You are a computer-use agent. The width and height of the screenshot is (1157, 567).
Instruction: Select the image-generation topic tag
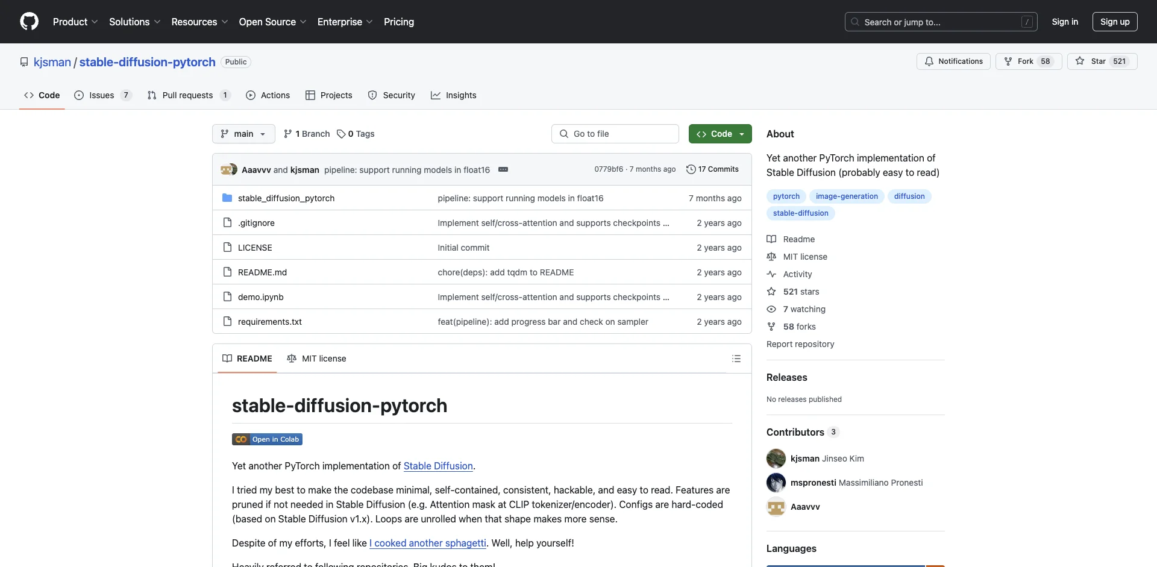(x=847, y=196)
